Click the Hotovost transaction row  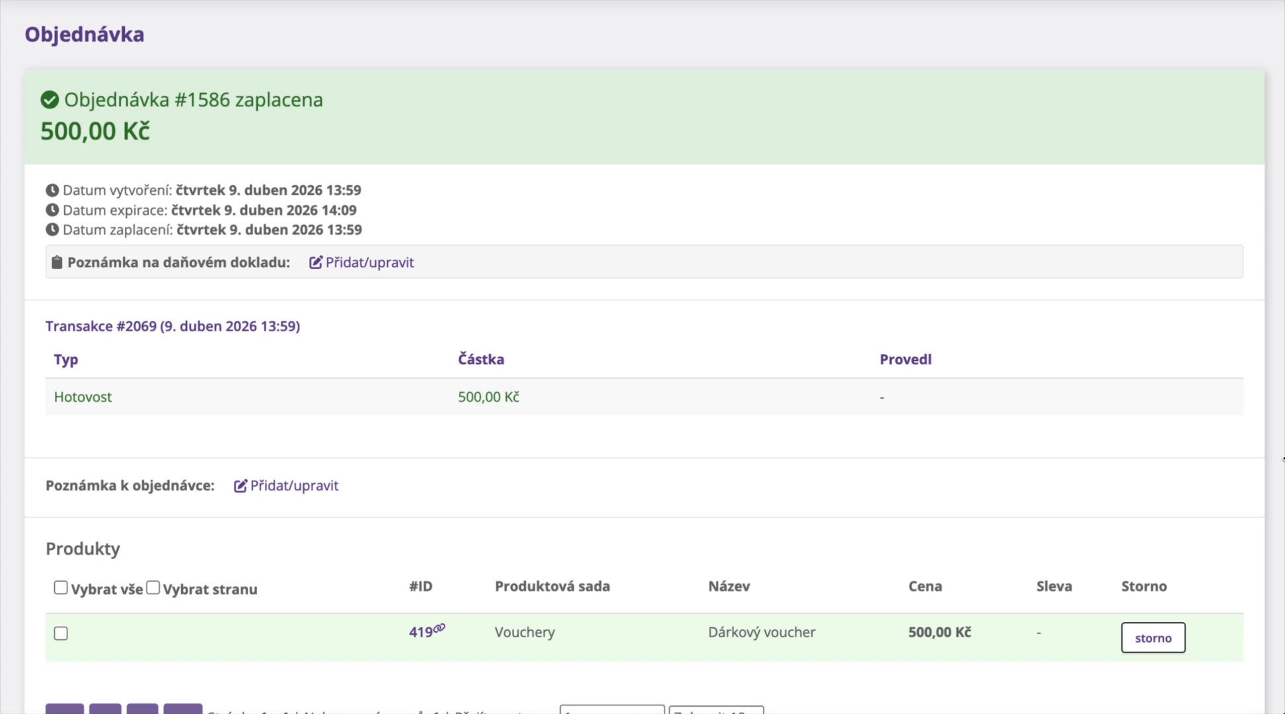coord(83,397)
